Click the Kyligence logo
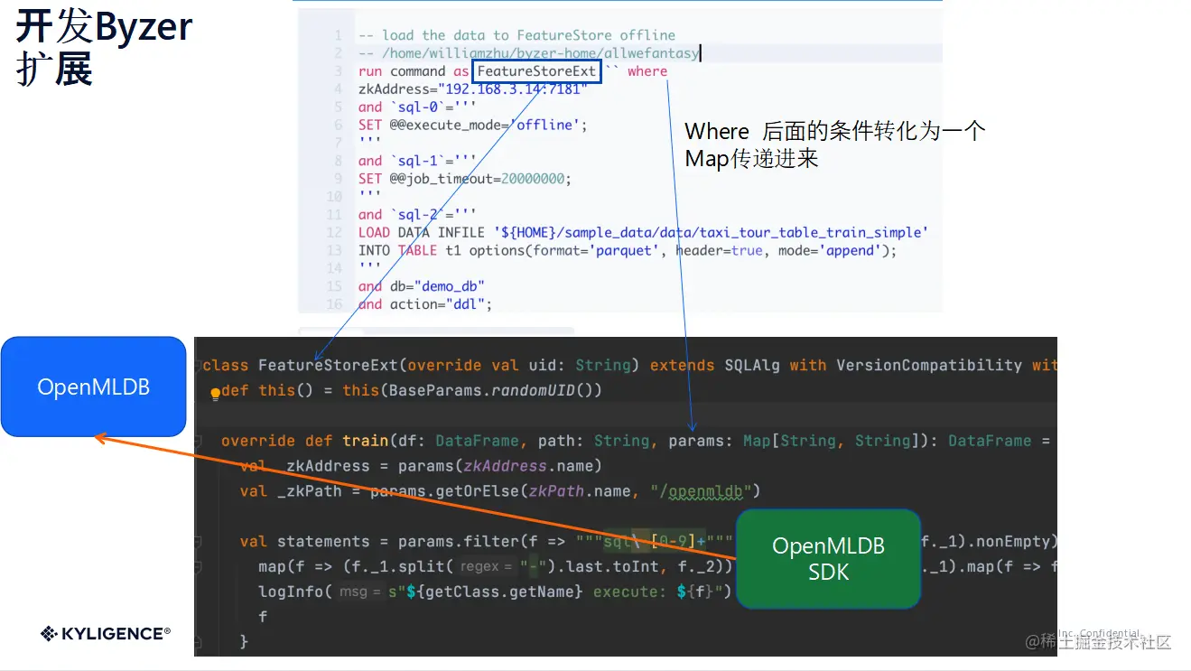 [106, 634]
